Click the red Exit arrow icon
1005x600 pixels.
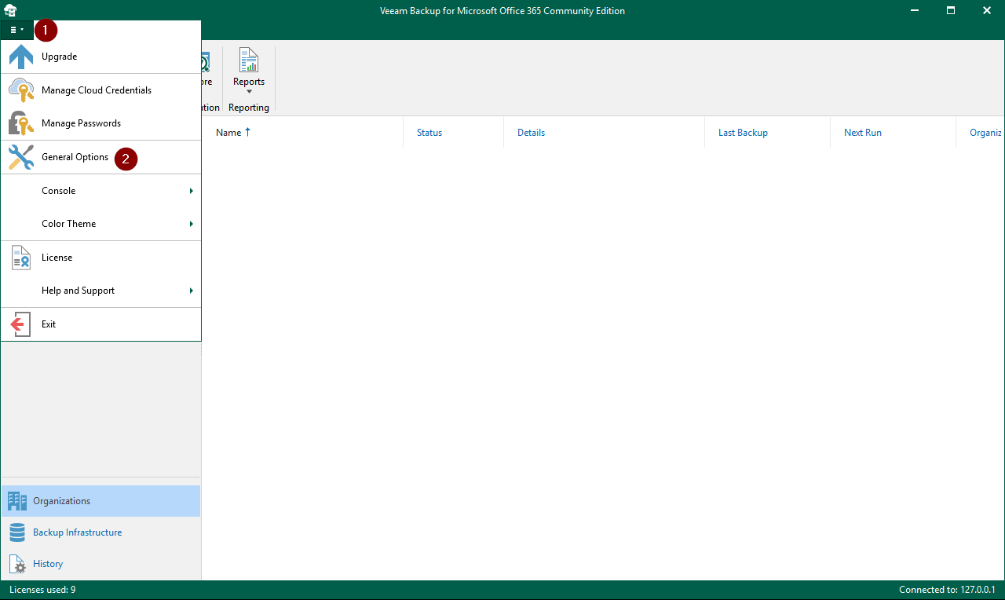click(20, 324)
